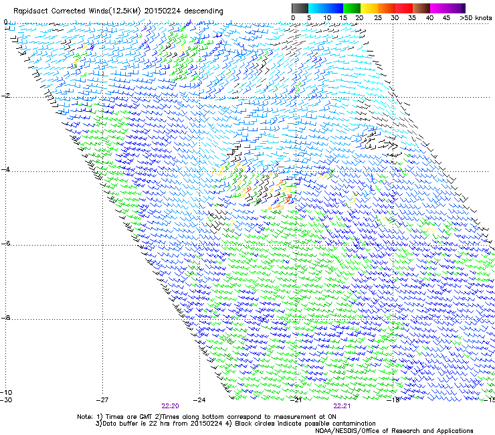This screenshot has width=495, height=435.
Task: Click the NOAA/NESDIS credit text
Action: [x=394, y=431]
